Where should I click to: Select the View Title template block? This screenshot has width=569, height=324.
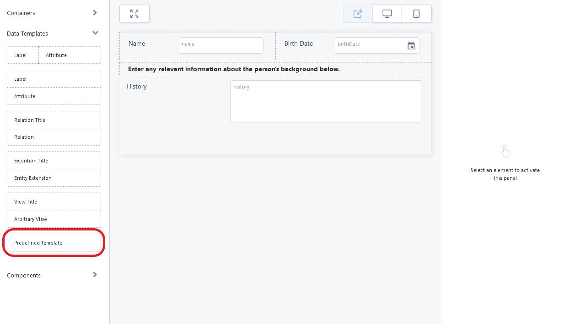point(54,202)
